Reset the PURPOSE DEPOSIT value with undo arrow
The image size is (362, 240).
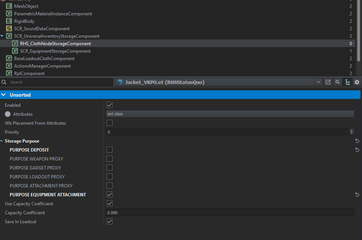coord(357,150)
